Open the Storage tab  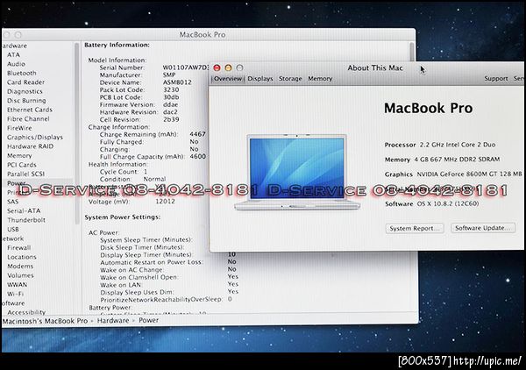pos(290,79)
